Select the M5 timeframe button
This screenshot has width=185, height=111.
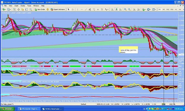(164, 9)
